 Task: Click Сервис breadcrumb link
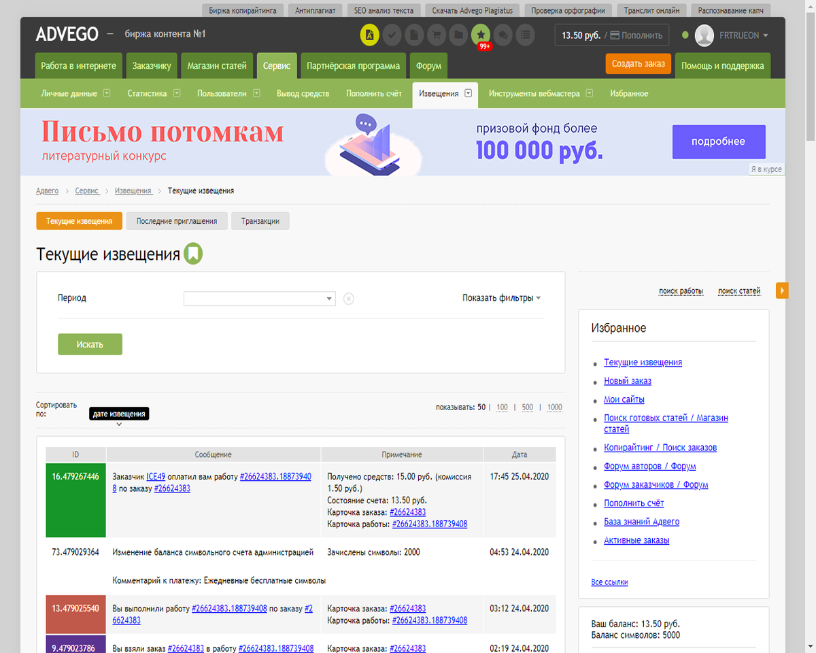click(x=87, y=191)
